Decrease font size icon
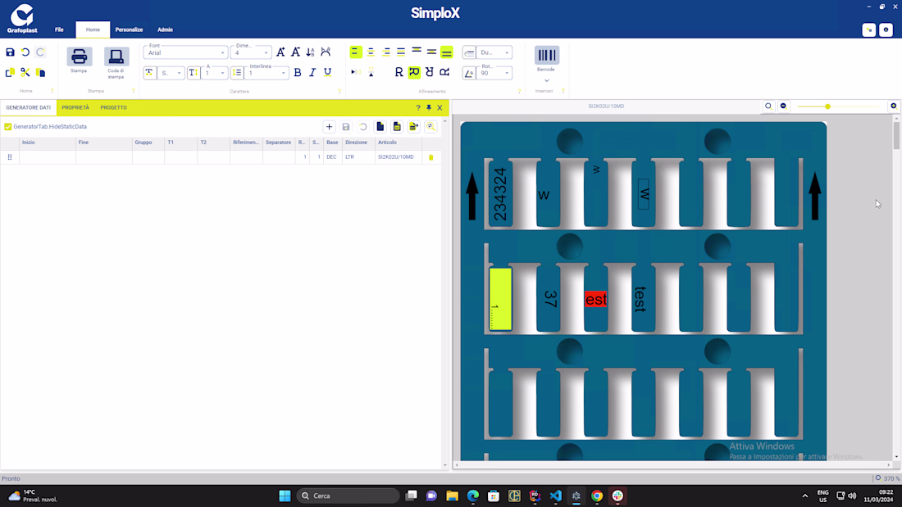The width and height of the screenshot is (902, 507). coord(296,52)
